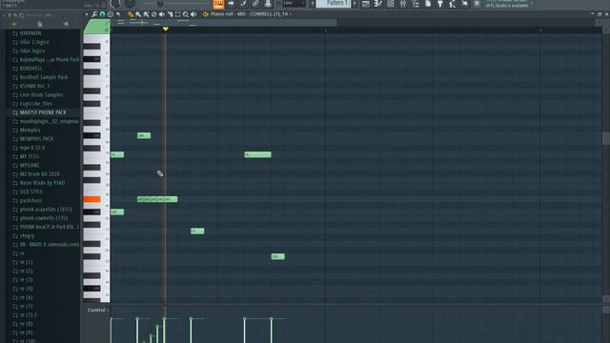Image resolution: width=610 pixels, height=343 pixels.
Task: Select the draw pencil tool in piano roll
Action: 131,14
